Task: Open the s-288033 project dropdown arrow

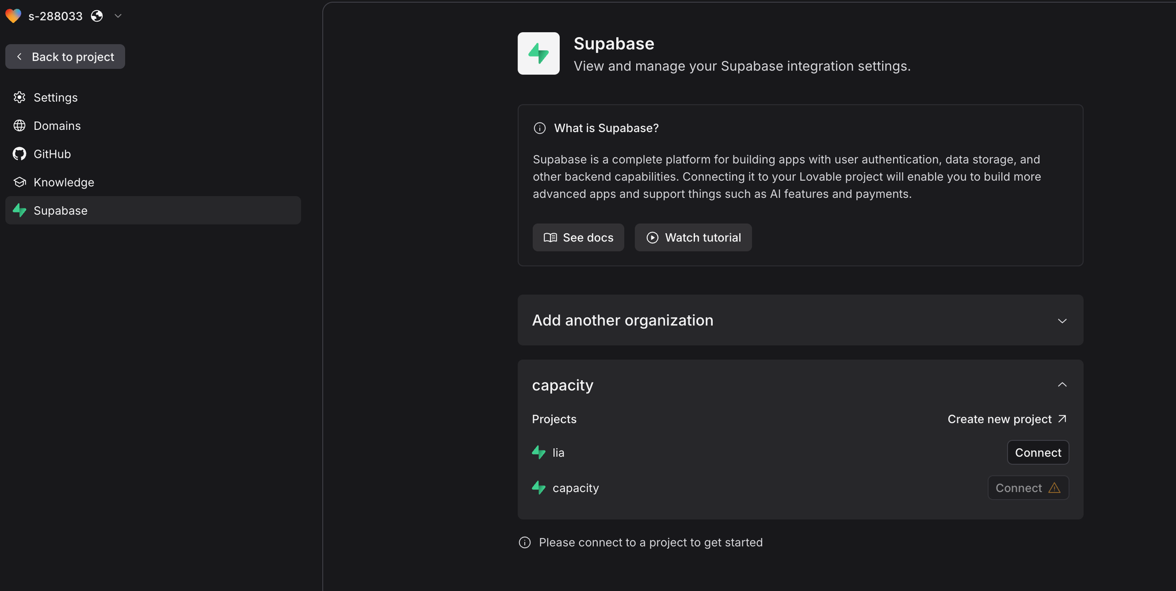Action: click(x=118, y=16)
